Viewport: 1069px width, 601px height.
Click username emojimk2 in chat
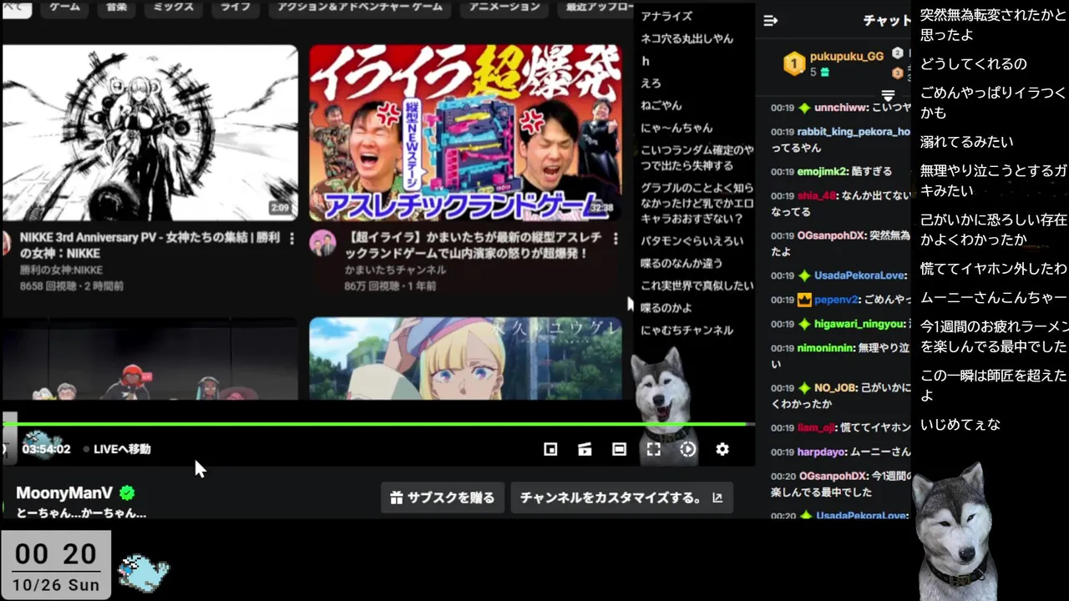821,171
